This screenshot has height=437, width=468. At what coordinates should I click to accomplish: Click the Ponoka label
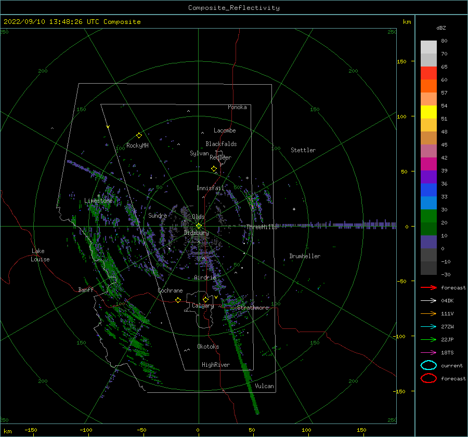[x=237, y=107]
